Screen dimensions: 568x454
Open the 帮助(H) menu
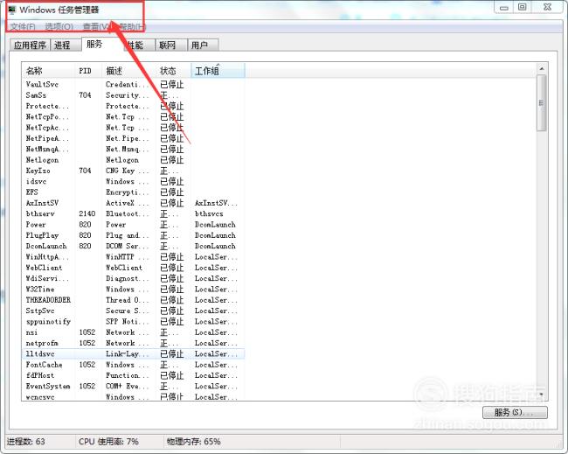click(x=132, y=26)
